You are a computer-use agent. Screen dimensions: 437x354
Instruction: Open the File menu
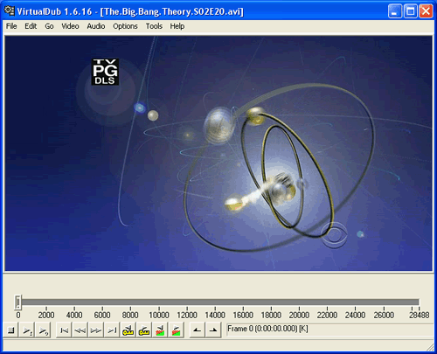tap(11, 26)
